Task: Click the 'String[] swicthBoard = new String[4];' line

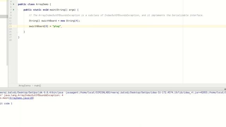Action: pyautogui.click(x=54, y=21)
